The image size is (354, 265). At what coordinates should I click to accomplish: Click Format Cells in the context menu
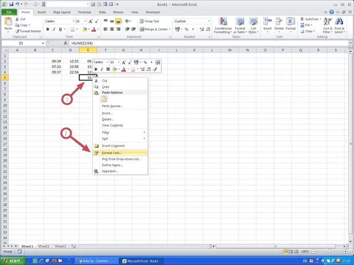coord(112,153)
